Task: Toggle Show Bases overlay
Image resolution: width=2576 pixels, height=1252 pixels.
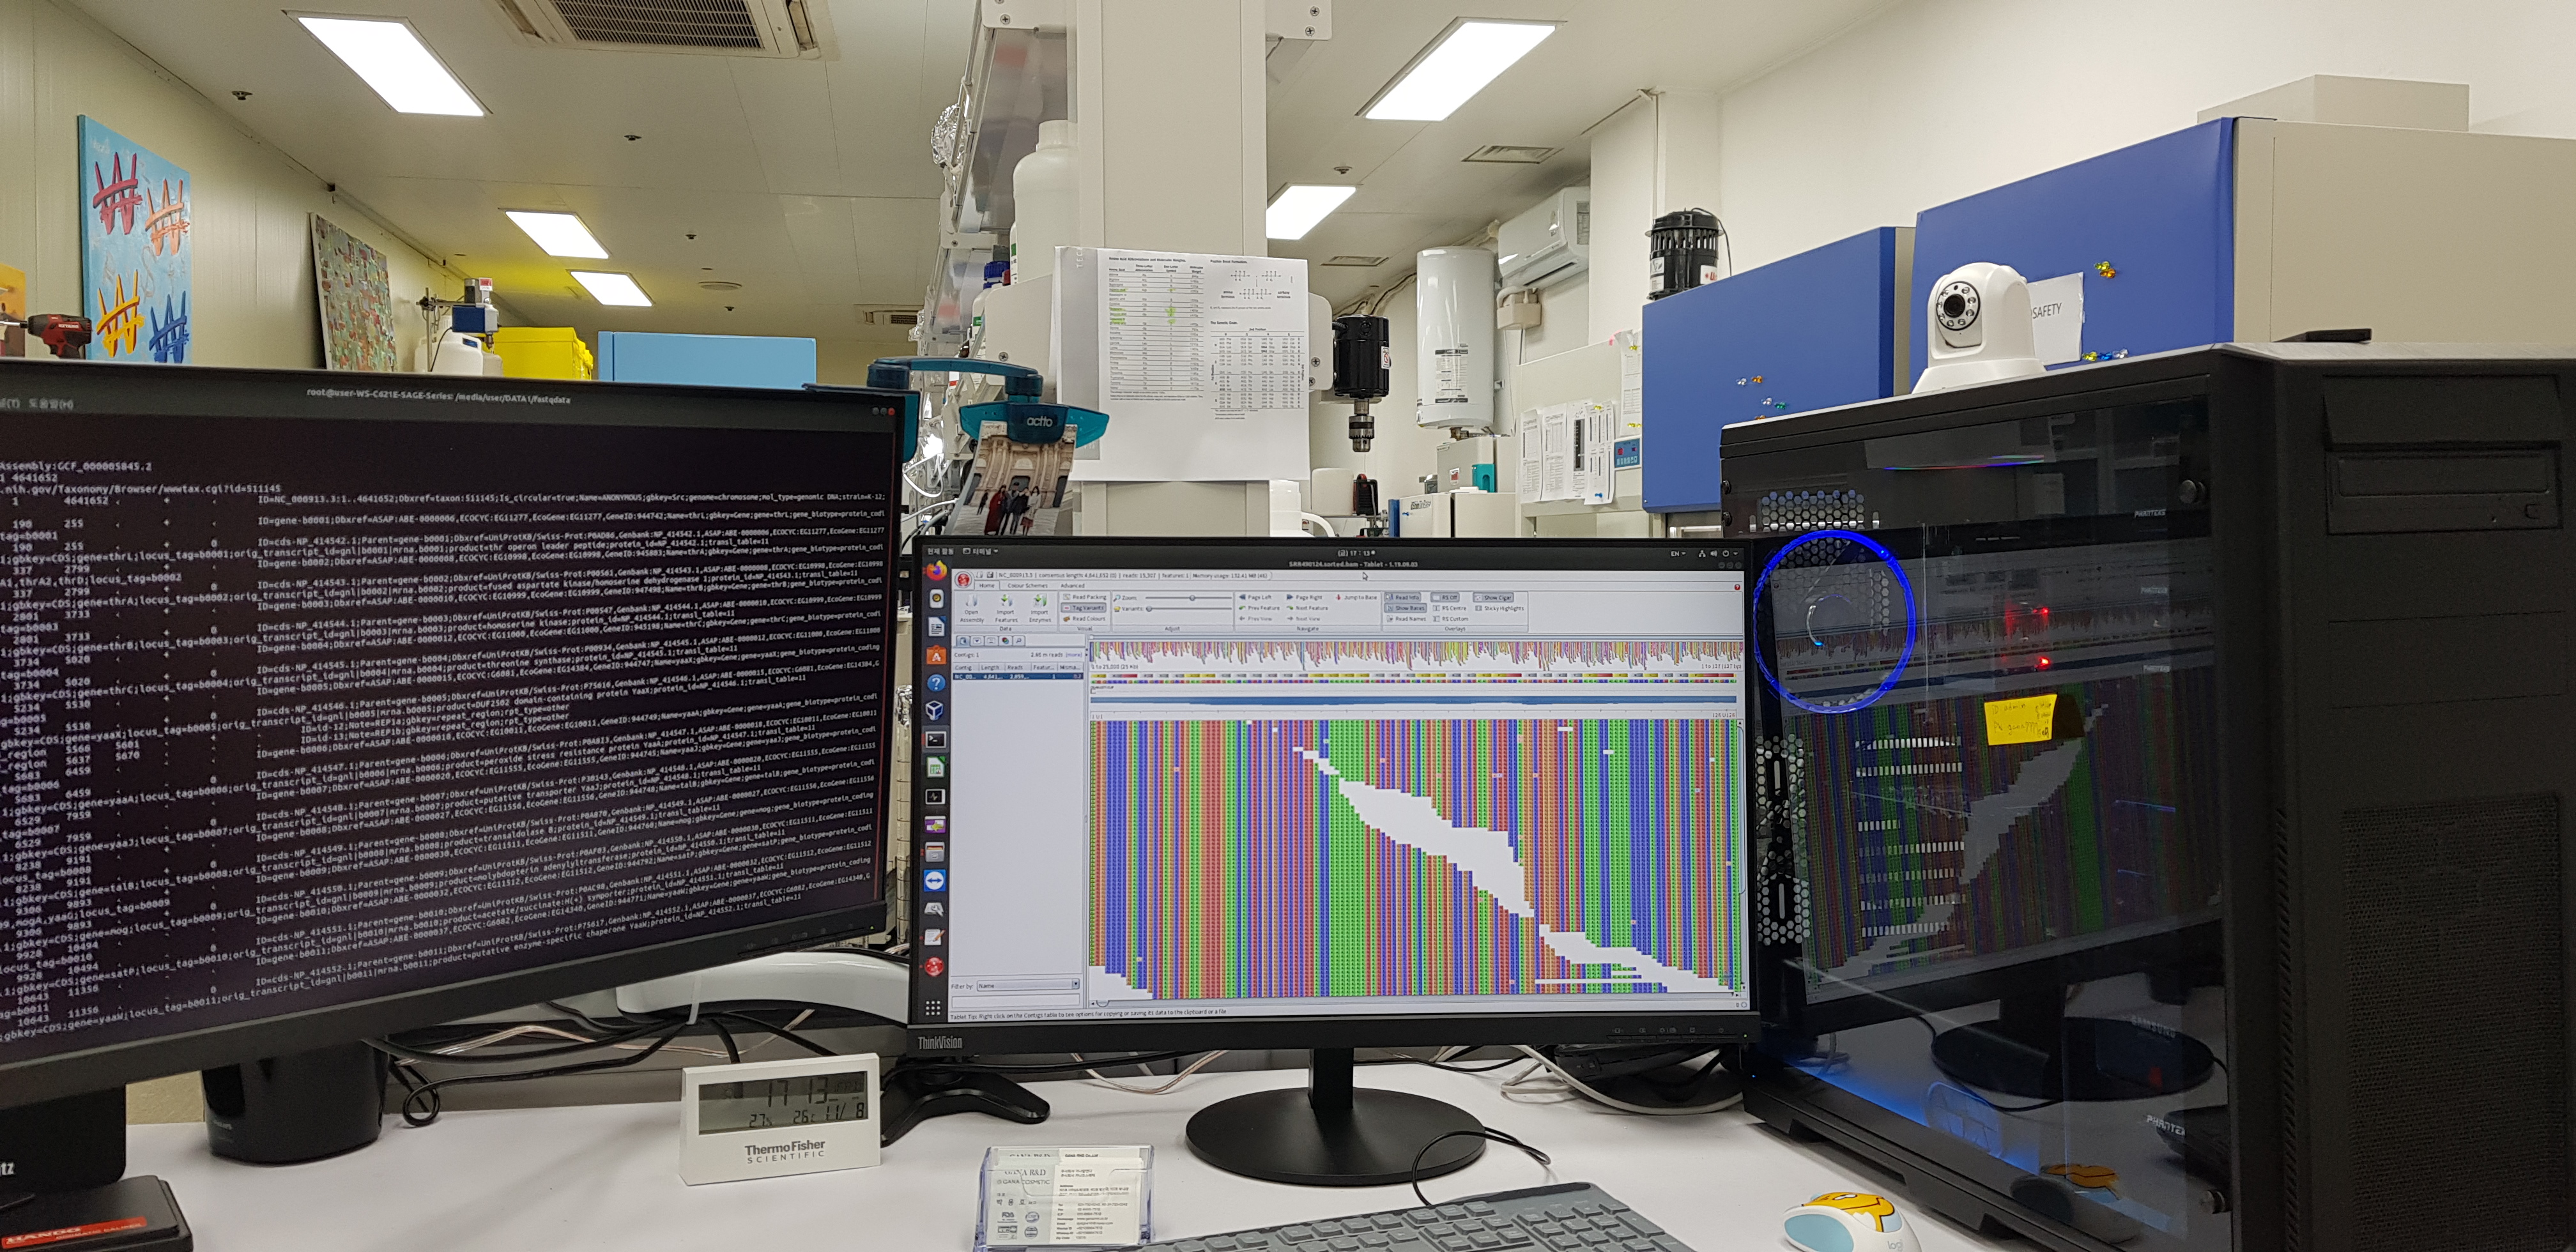Action: [x=1406, y=608]
